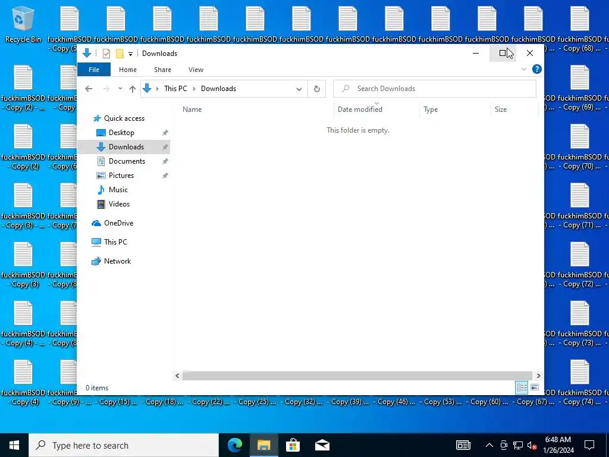Switch to the Home ribbon tab
The height and width of the screenshot is (457, 609).
pyautogui.click(x=128, y=70)
